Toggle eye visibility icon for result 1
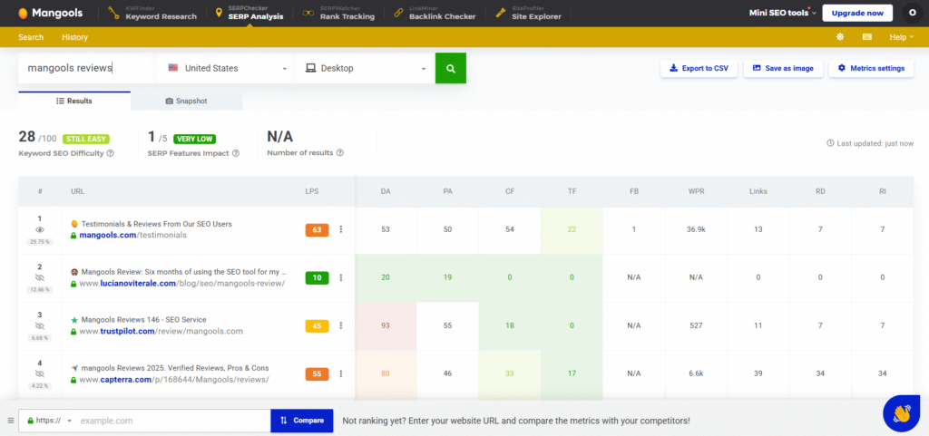Viewport: 929px width, 436px height. [40, 229]
